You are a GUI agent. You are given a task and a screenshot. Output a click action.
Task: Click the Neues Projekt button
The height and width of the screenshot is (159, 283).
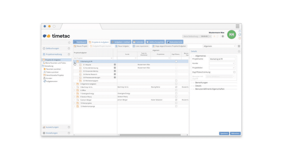tap(80, 46)
